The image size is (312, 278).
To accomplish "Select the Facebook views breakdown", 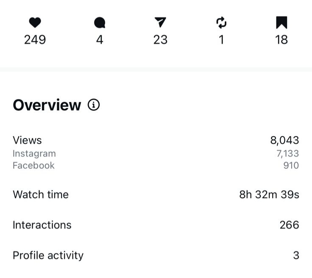I will tap(33, 165).
